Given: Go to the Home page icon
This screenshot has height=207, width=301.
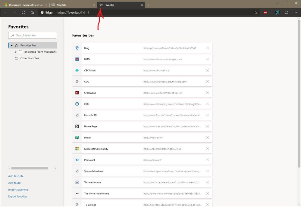Looking at the screenshot, I should pos(32,12).
